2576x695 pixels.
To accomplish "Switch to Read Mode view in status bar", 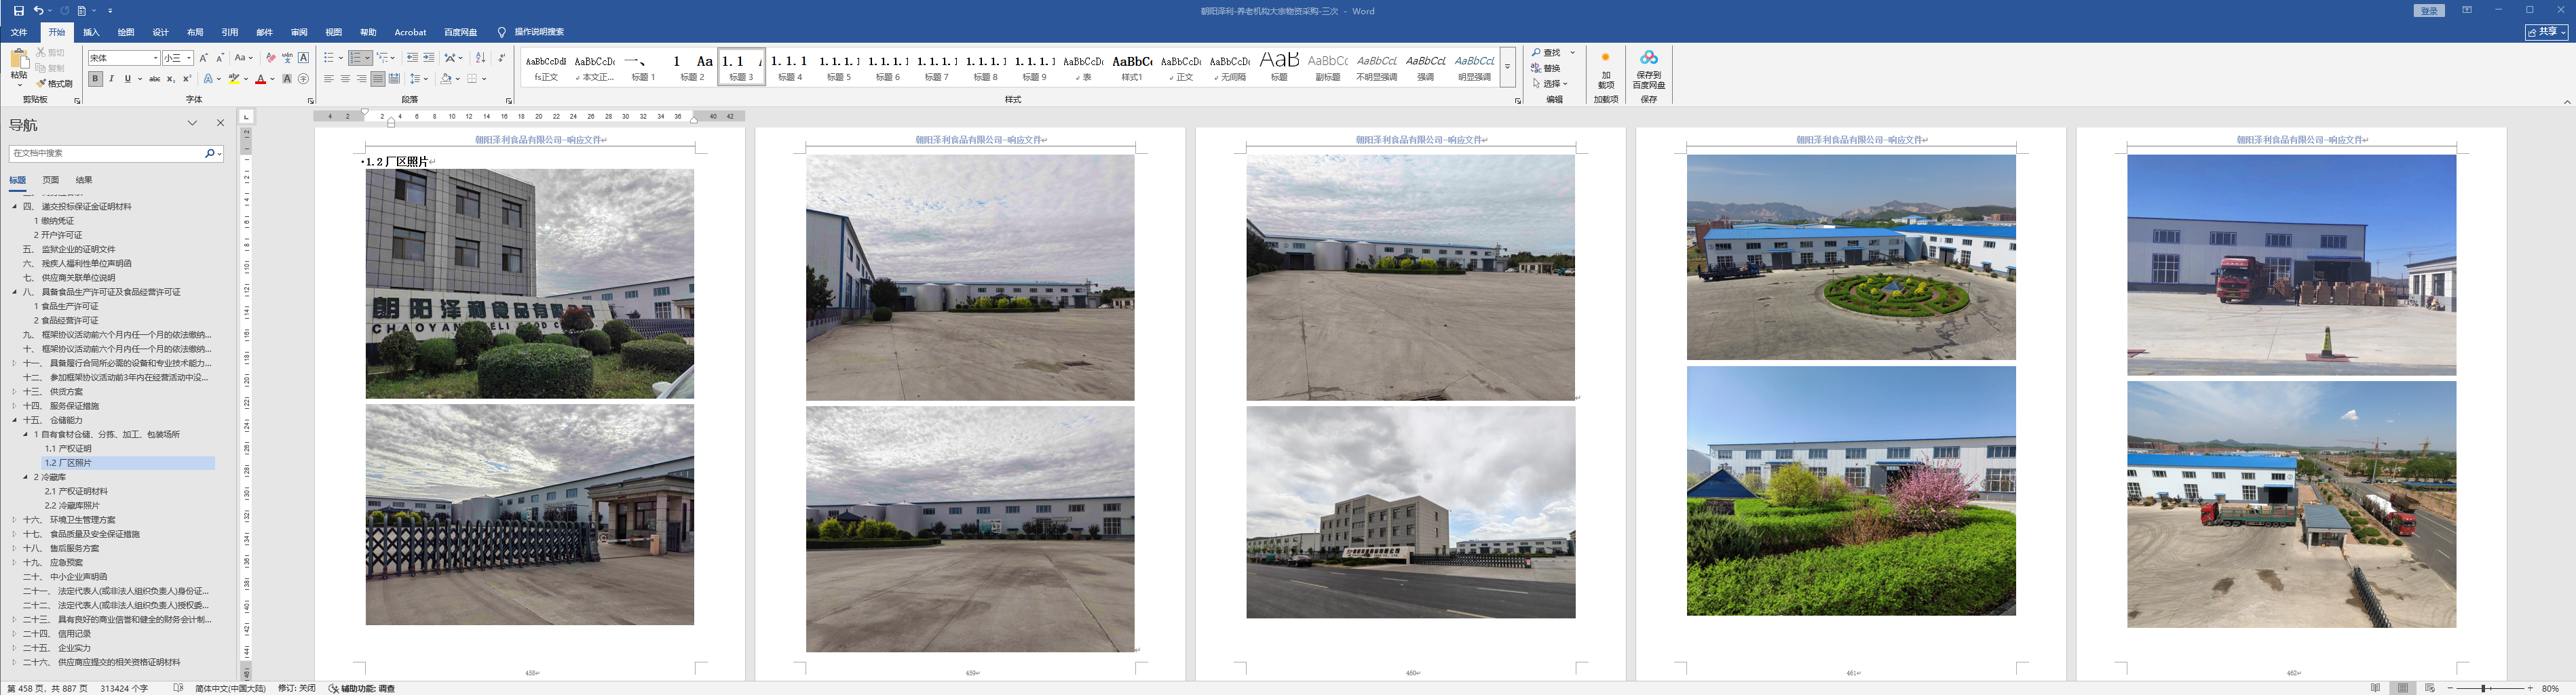I will [2375, 688].
